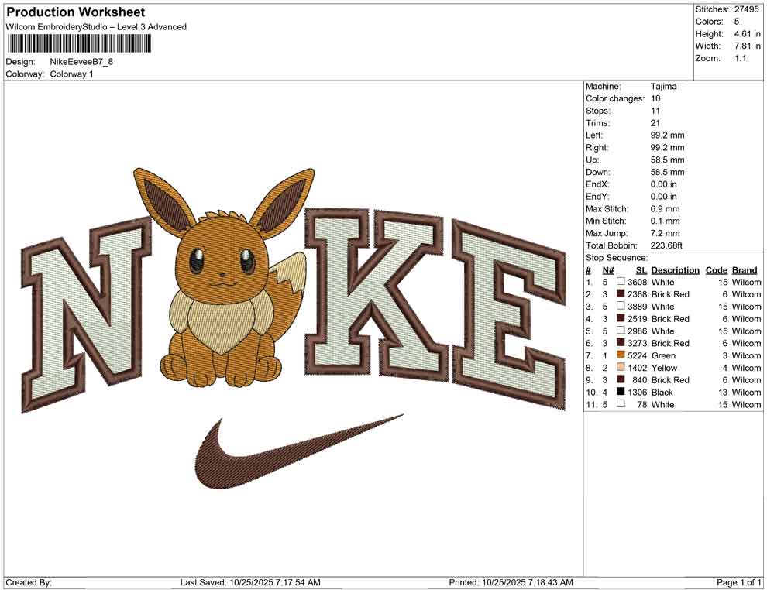Click the Total Bobbin value 223.68ft
The width and height of the screenshot is (767, 590).
click(666, 245)
